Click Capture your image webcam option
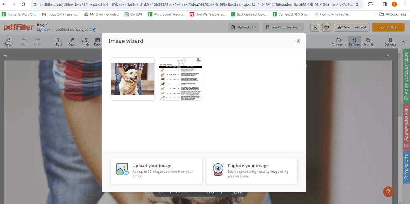This screenshot has height=204, width=410. [x=251, y=170]
